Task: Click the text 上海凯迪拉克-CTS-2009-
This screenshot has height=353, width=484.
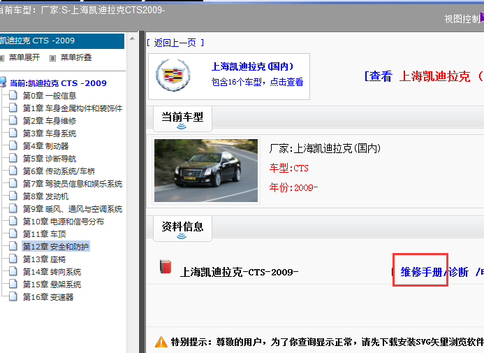Action: (x=240, y=272)
